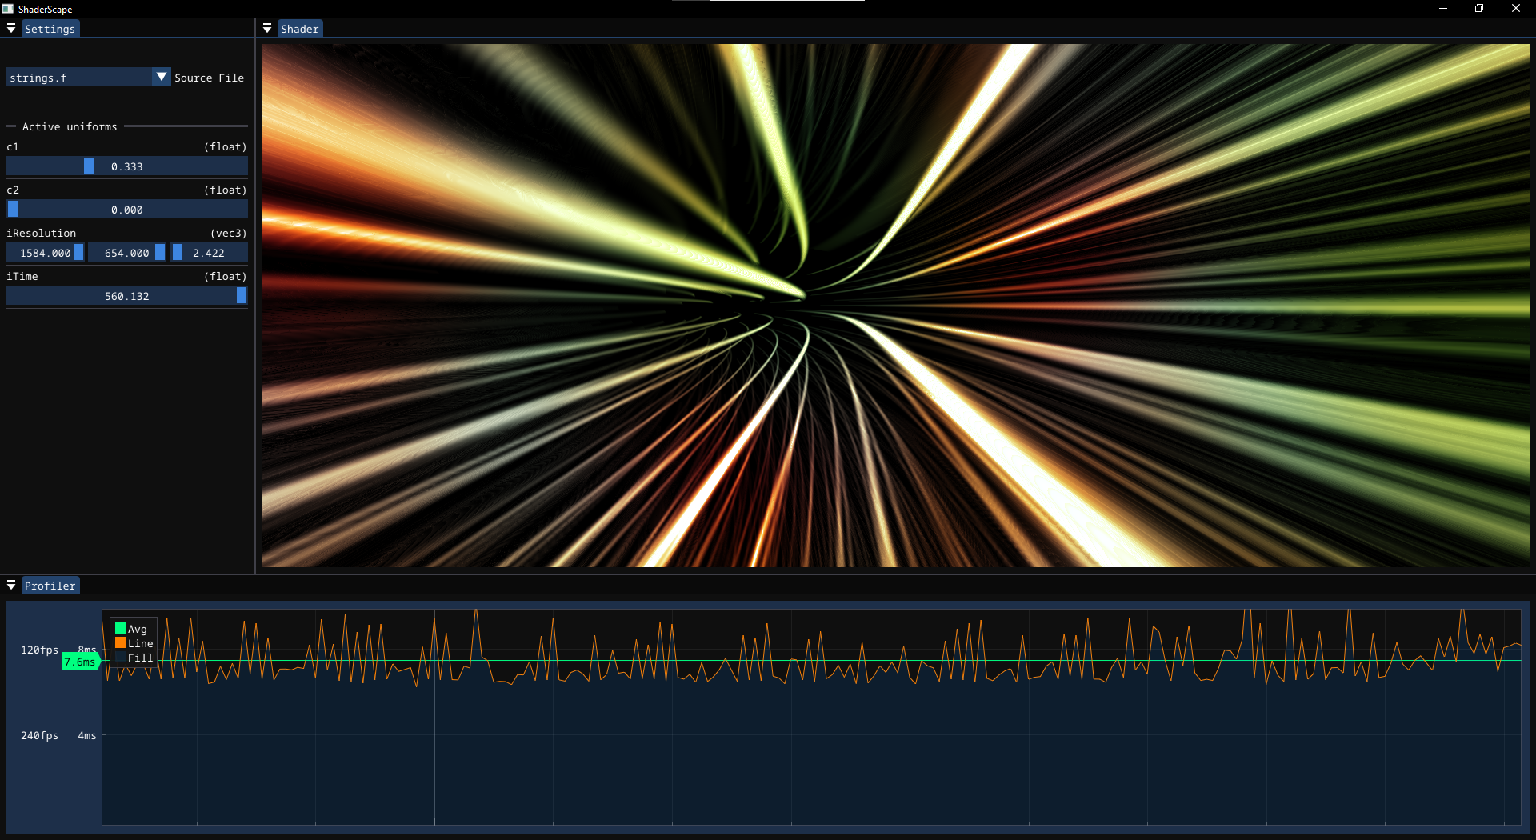Screen dimensions: 1536x840
Task: Open the Source File dropdown arrow
Action: point(162,77)
